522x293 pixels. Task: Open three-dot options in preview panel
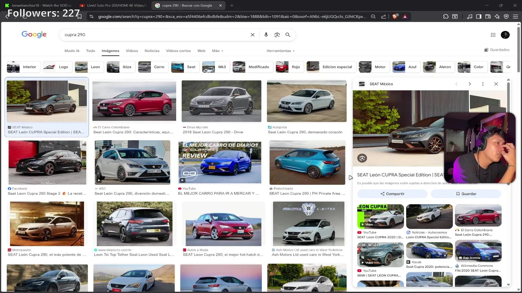pos(483,84)
